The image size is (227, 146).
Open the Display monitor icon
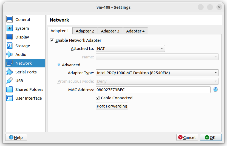point(10,37)
